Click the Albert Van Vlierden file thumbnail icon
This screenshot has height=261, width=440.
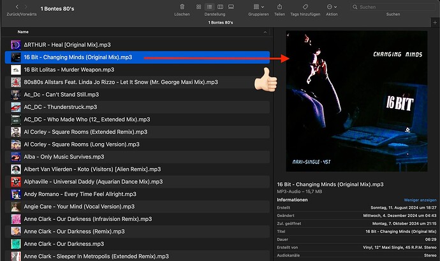tap(16, 169)
